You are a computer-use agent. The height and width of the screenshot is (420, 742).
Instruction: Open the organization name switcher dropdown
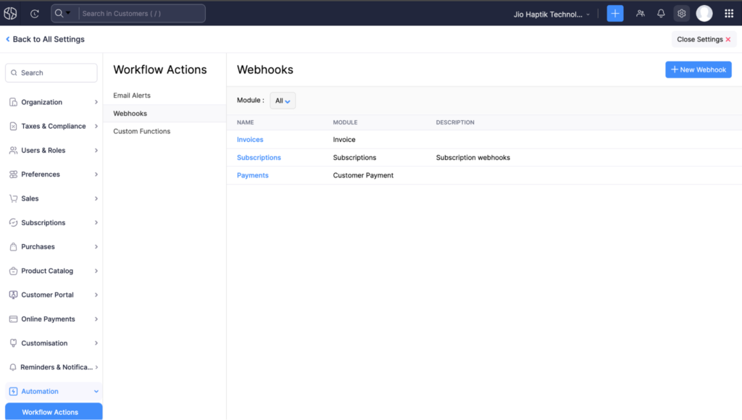pyautogui.click(x=551, y=14)
